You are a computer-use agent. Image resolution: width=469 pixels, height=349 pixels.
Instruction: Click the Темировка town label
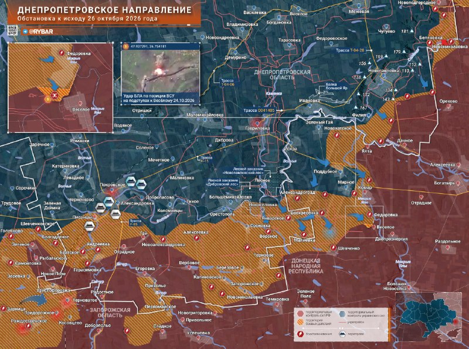click(x=277, y=299)
